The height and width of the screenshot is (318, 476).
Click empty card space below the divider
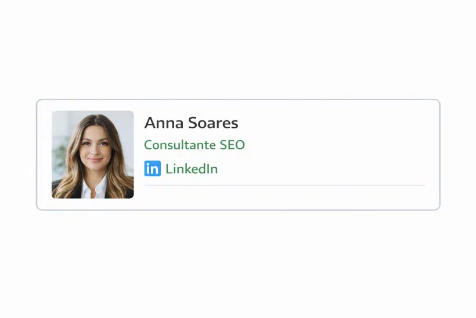click(284, 197)
